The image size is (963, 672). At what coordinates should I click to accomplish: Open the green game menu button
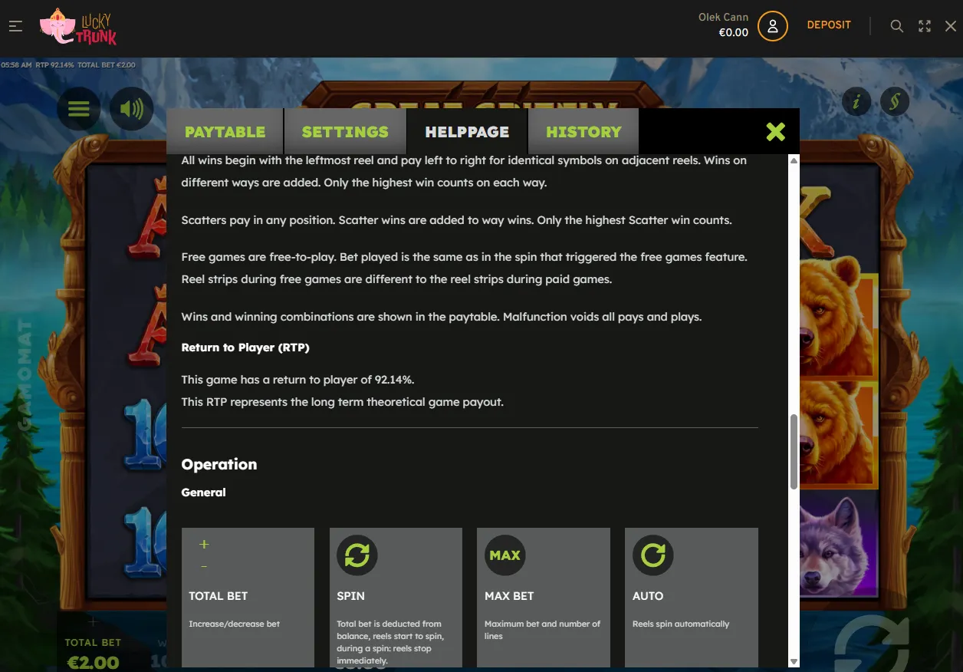pos(79,108)
